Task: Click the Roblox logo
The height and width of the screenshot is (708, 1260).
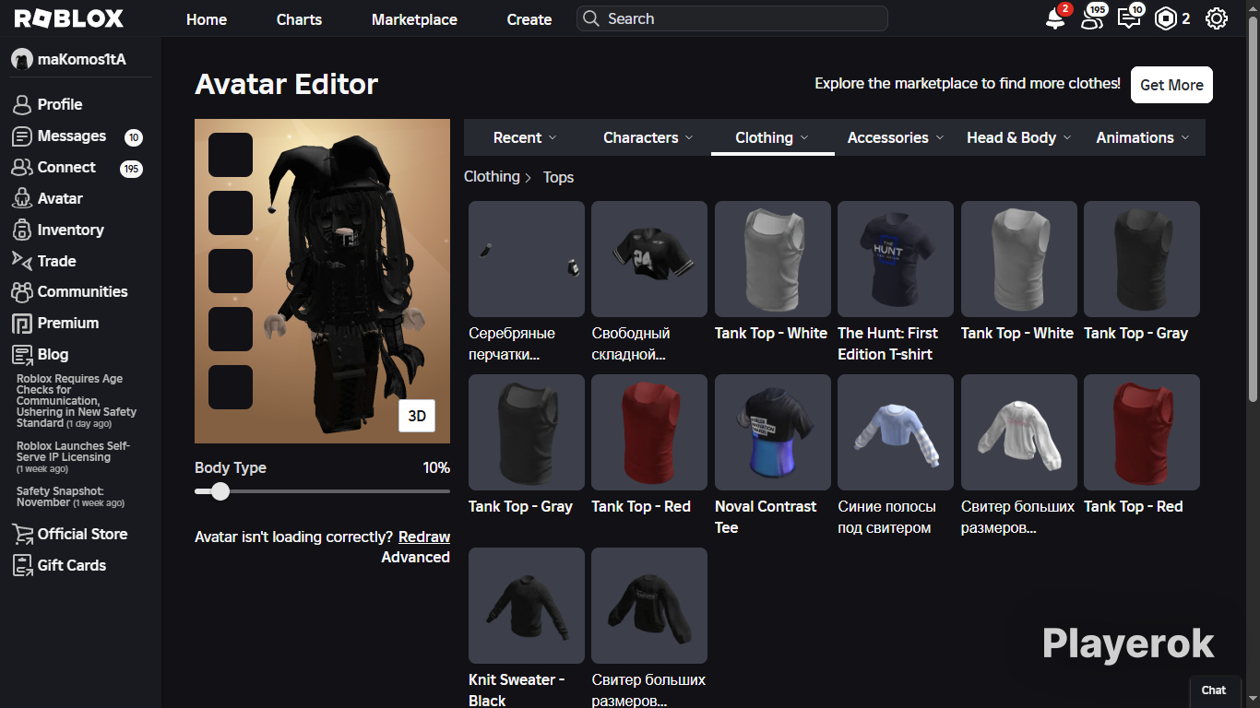Action: point(69,18)
